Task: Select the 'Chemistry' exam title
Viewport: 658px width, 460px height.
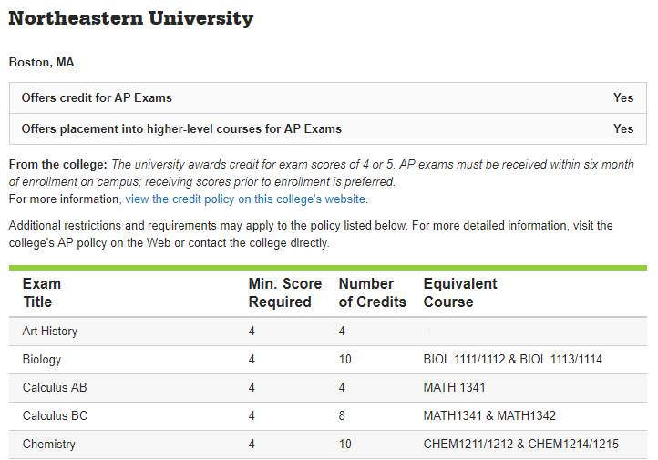Action: point(48,445)
